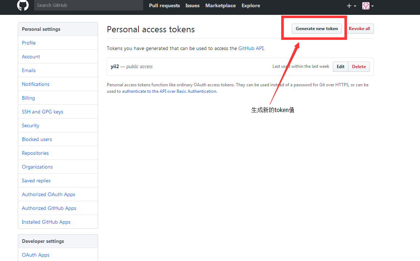Open the Issues page
420x261 pixels.
pyautogui.click(x=192, y=6)
